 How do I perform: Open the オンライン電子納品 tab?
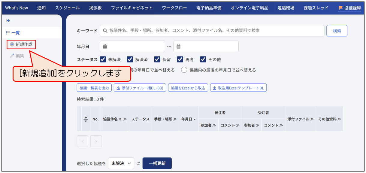pos(250,8)
